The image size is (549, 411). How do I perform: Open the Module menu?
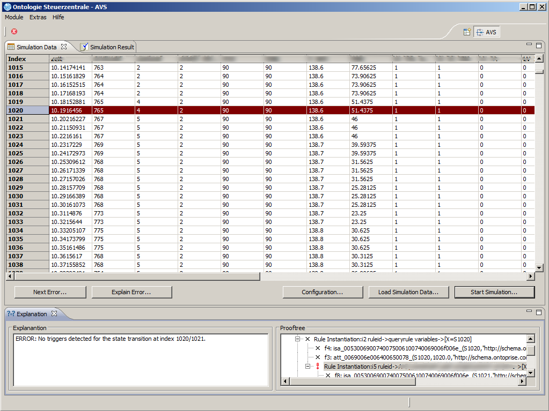14,17
